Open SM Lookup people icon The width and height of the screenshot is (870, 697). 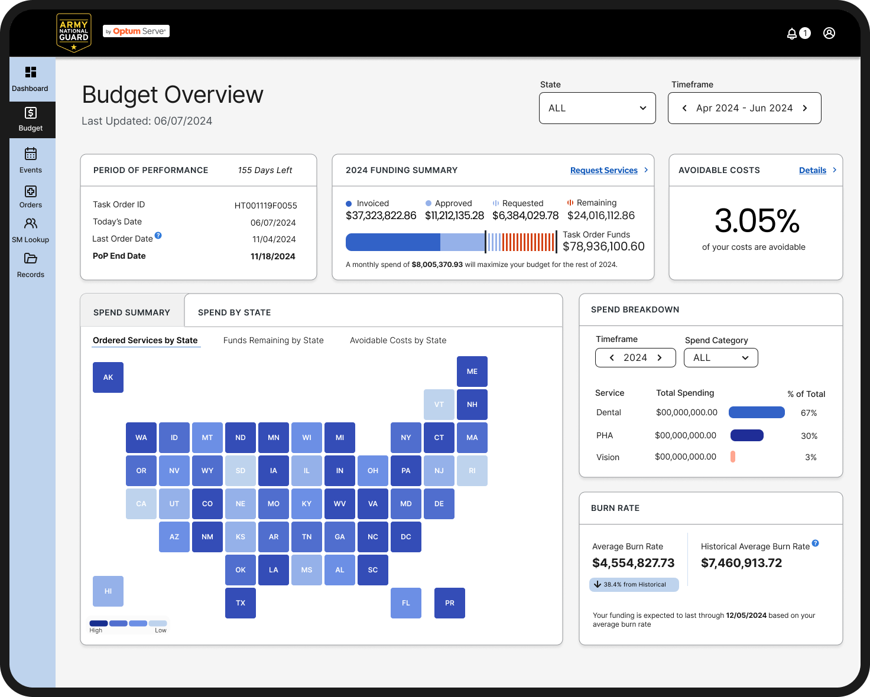pos(31,223)
